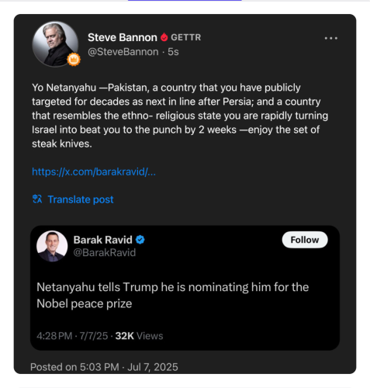370x388 pixels.
Task: Click the blue verified checkmark badge
Action: [140, 240]
